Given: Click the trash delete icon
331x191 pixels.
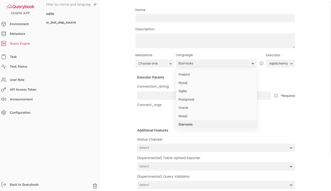Looking at the screenshot, I should click(x=95, y=186).
